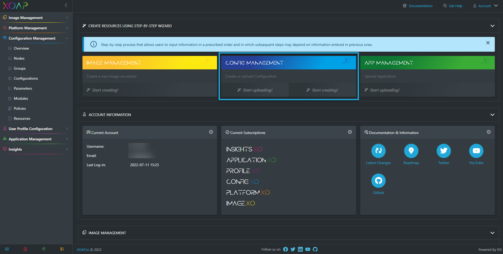Viewport: 503px width, 254px height.
Task: Click the YouTube icon in footer
Action: point(308,249)
